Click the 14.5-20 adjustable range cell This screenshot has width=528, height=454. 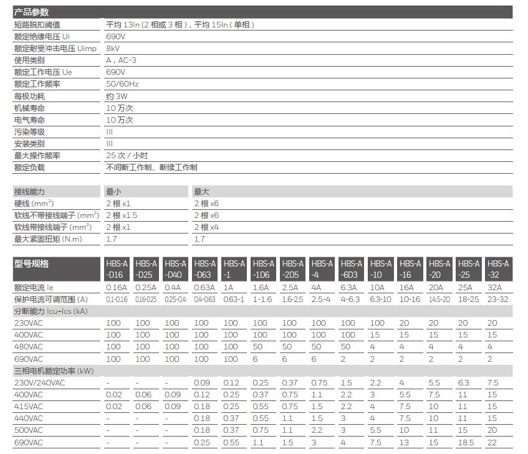(439, 300)
